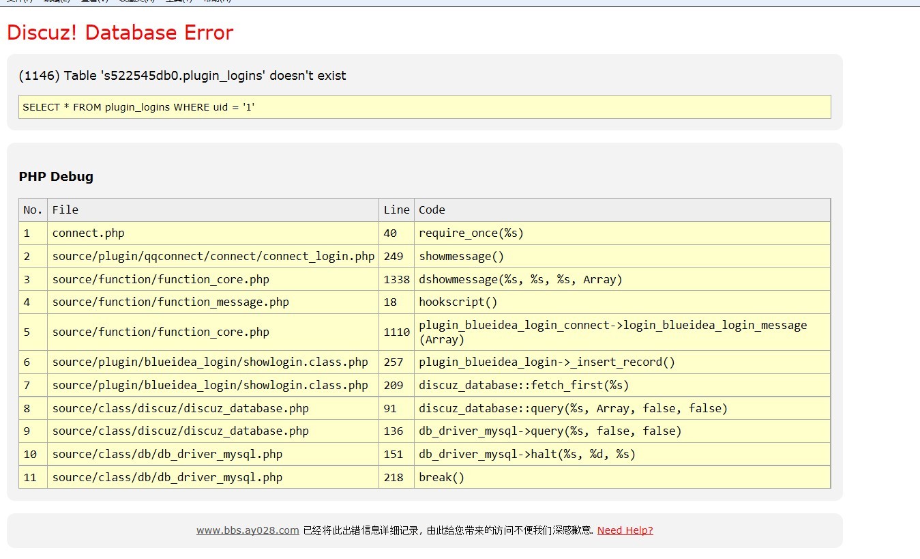Click the connect_login.php file path cell
This screenshot has height=559, width=920.
coord(213,257)
